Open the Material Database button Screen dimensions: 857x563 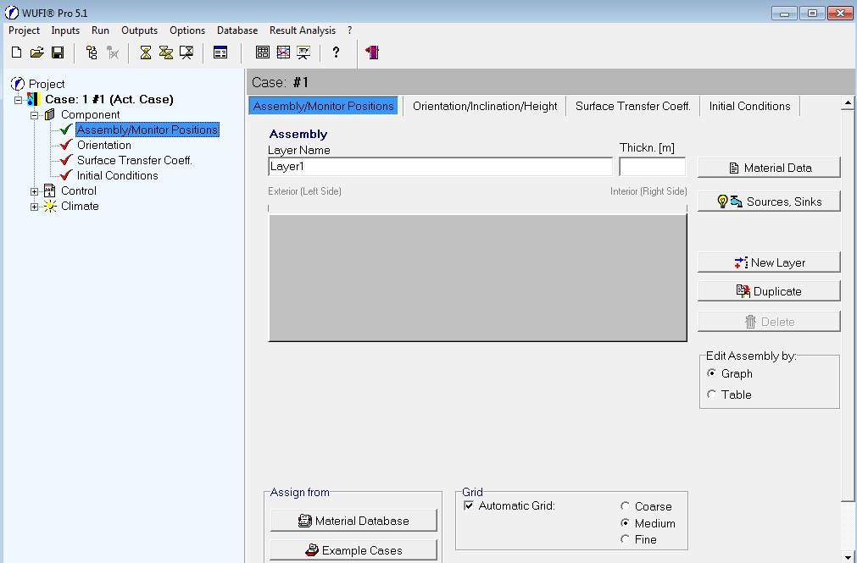pos(353,521)
